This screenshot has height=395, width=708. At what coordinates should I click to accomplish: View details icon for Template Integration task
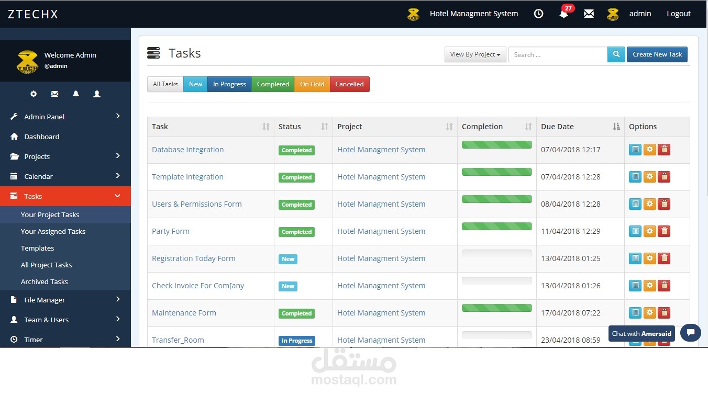click(x=635, y=176)
